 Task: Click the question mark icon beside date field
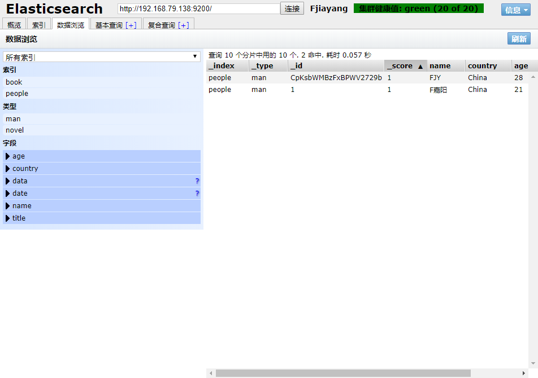pyautogui.click(x=197, y=194)
